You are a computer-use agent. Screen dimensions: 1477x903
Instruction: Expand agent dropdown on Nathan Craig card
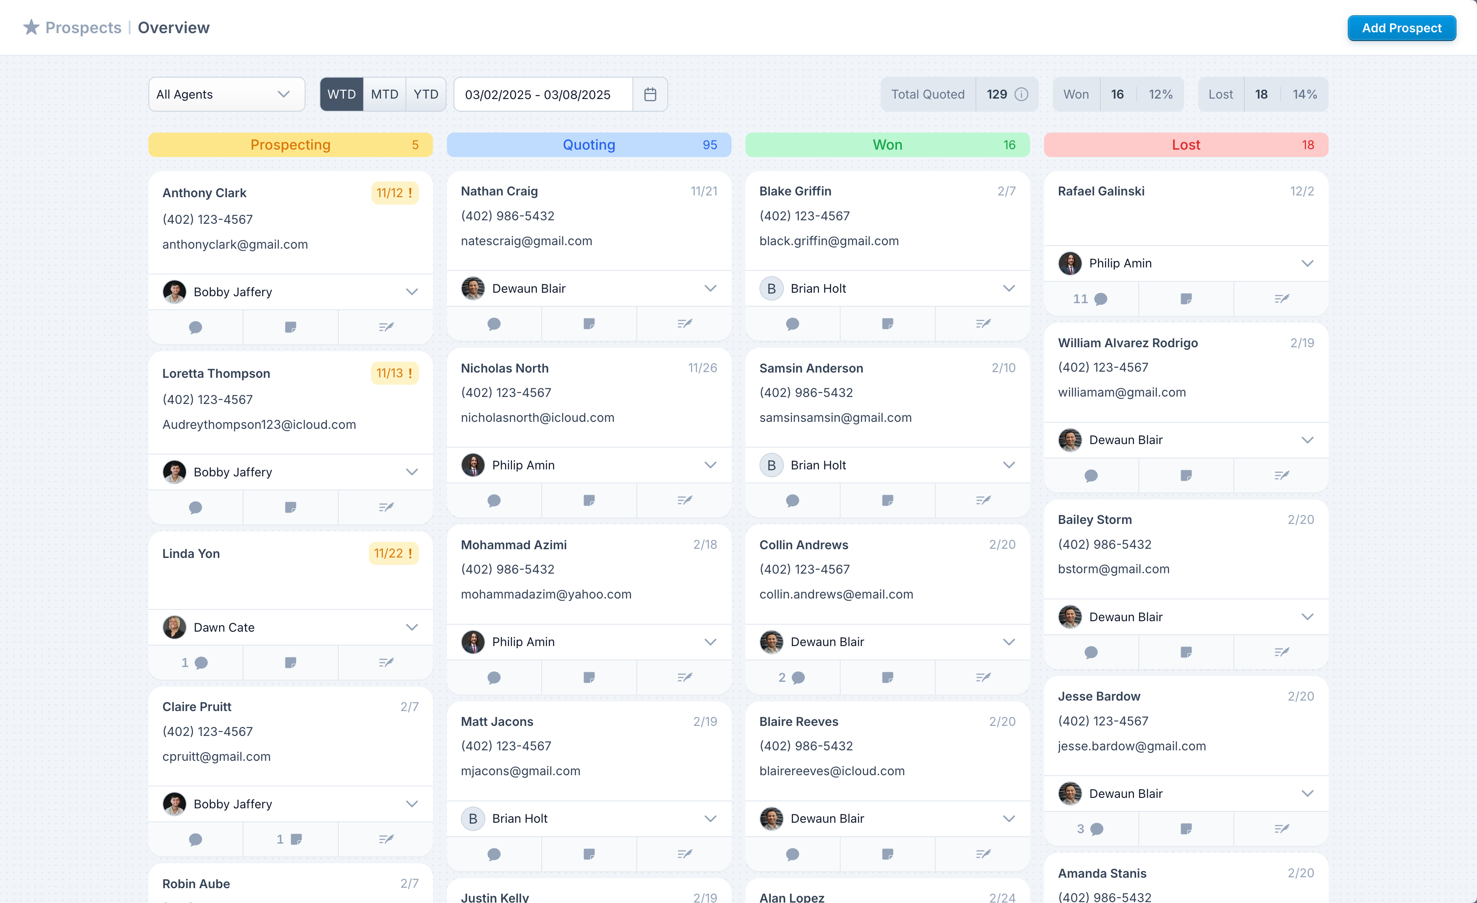click(x=710, y=289)
